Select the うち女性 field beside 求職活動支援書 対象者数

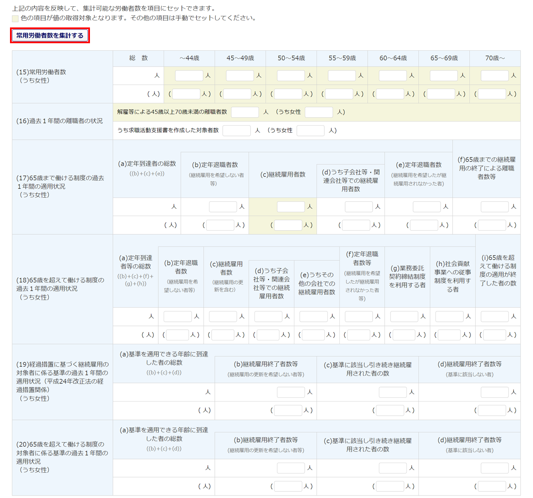click(310, 131)
